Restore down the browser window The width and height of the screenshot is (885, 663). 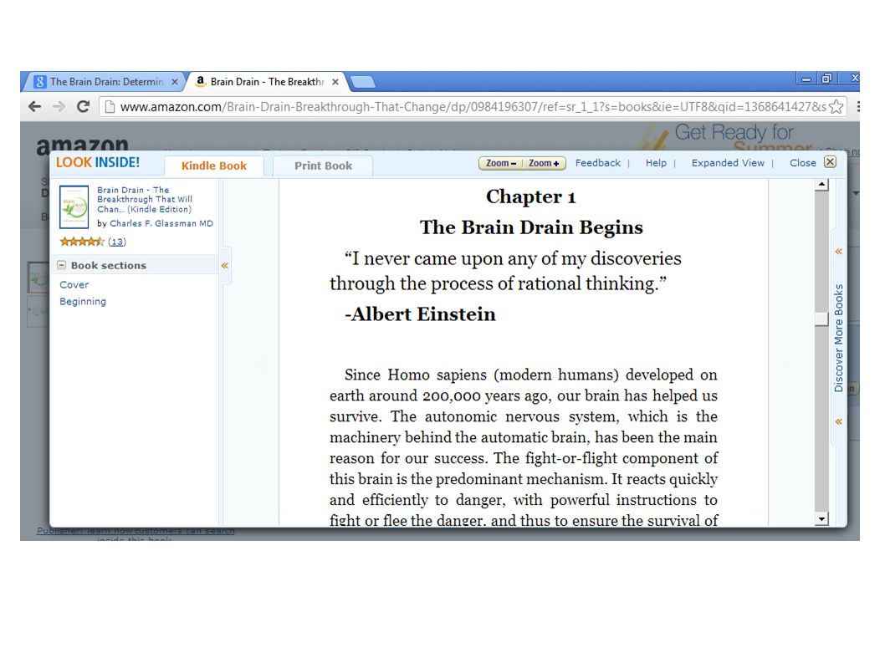click(x=827, y=79)
